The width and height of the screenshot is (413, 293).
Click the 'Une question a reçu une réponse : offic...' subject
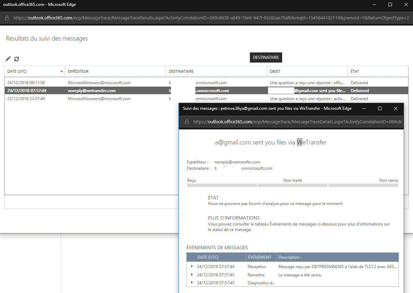307,83
